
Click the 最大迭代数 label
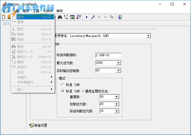coord(65,63)
